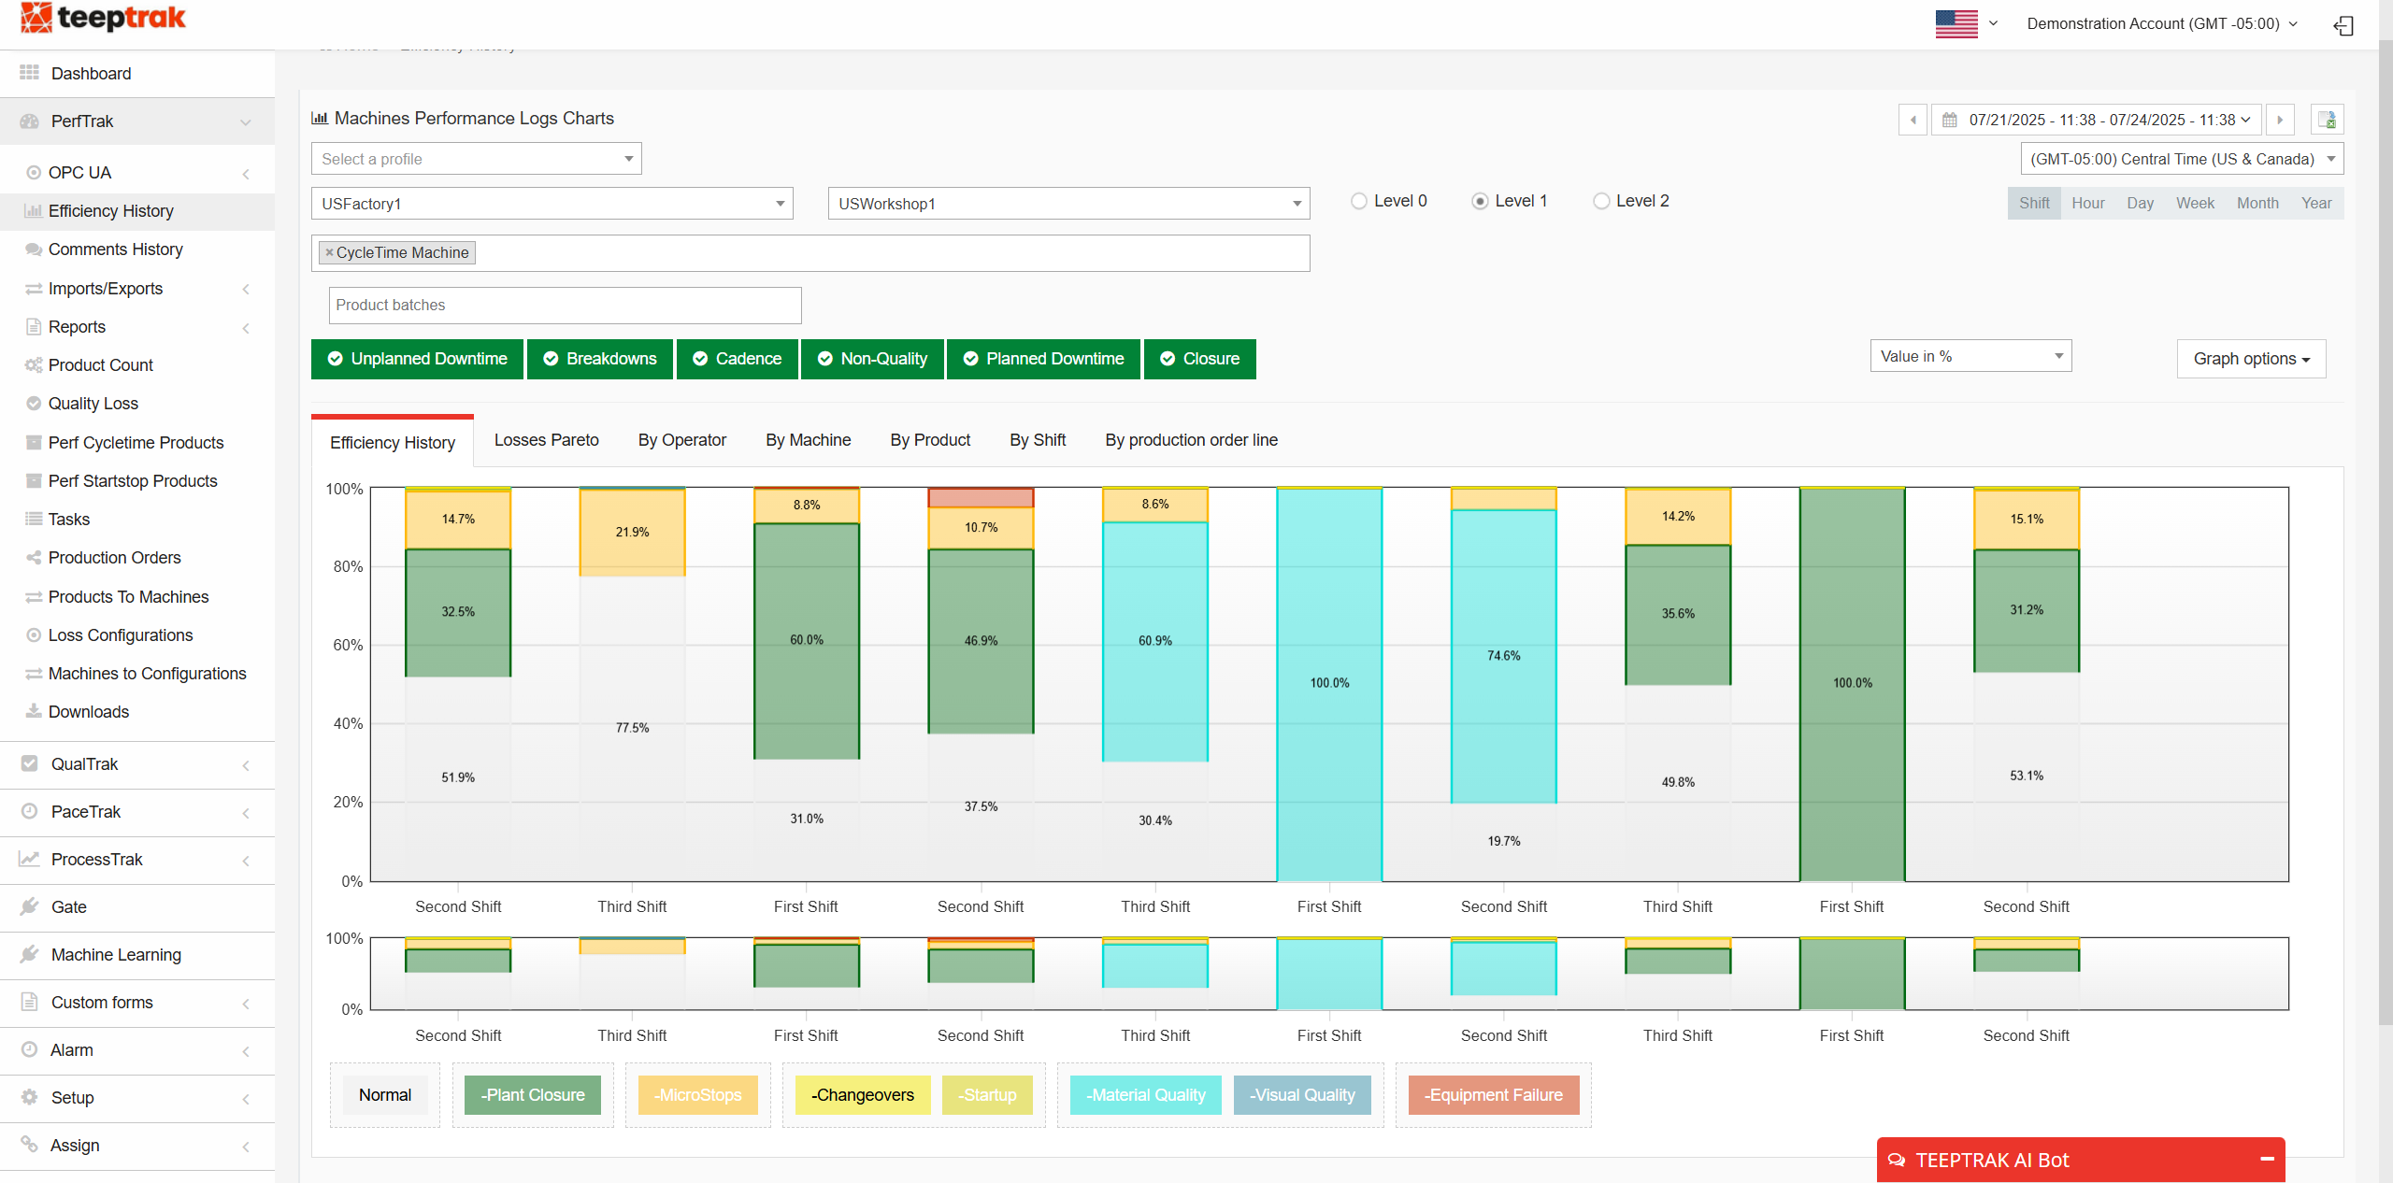The image size is (2393, 1183).
Task: Click the Equipment Failure legend swatch
Action: pyautogui.click(x=1493, y=1095)
